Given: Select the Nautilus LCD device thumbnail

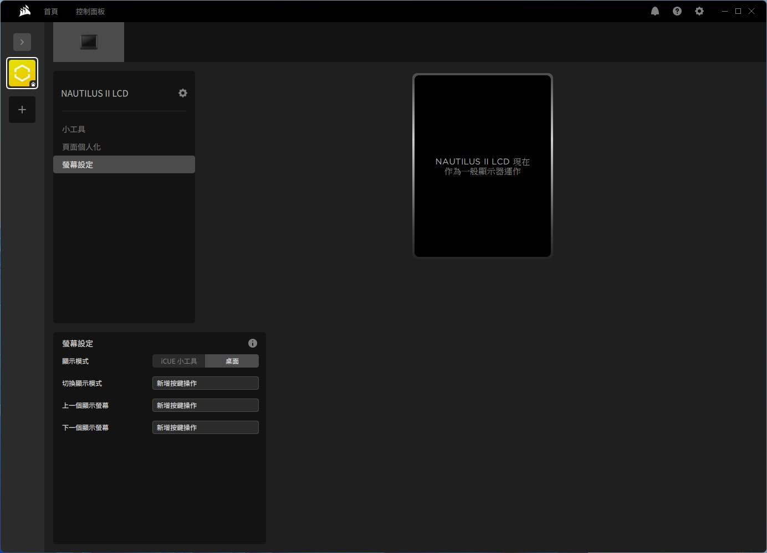Looking at the screenshot, I should 89,42.
